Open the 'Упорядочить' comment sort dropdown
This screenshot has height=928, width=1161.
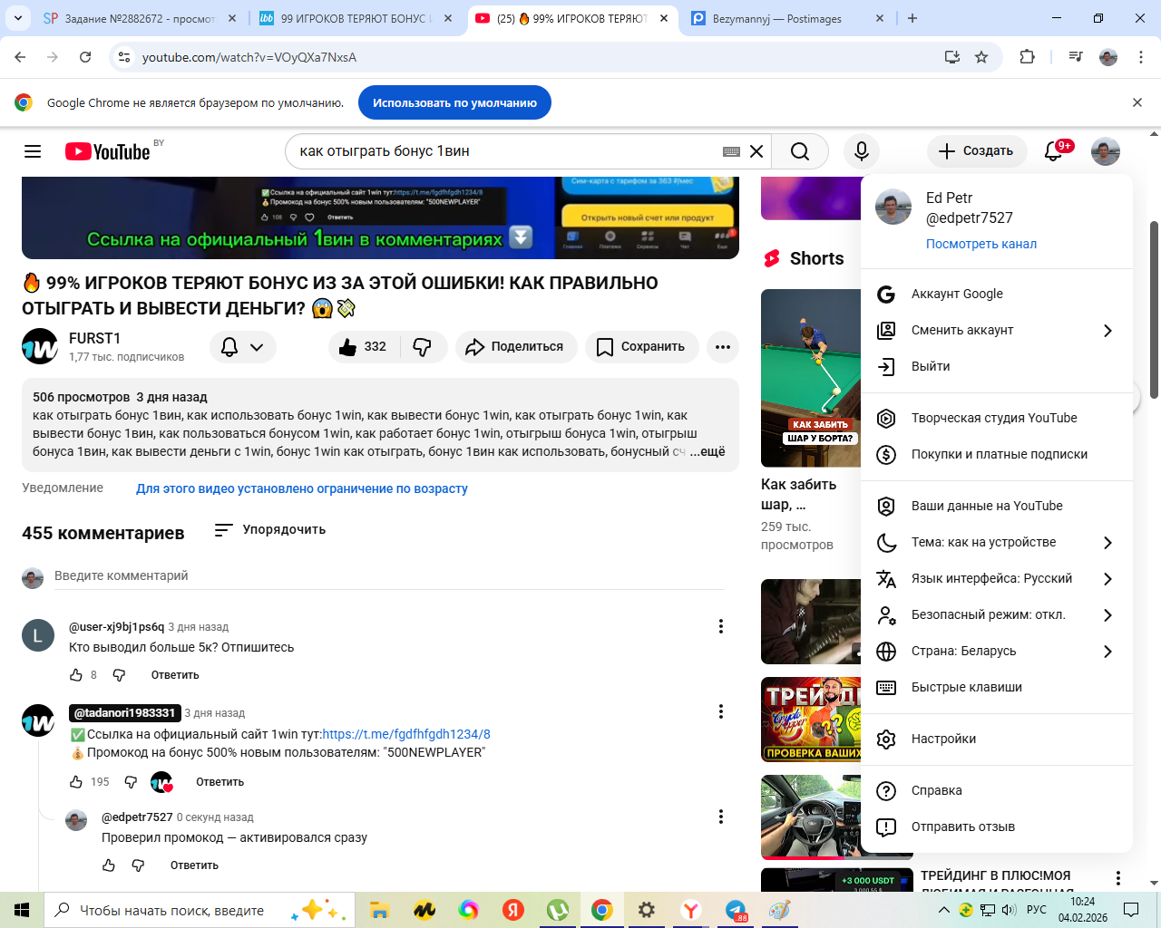[269, 529]
